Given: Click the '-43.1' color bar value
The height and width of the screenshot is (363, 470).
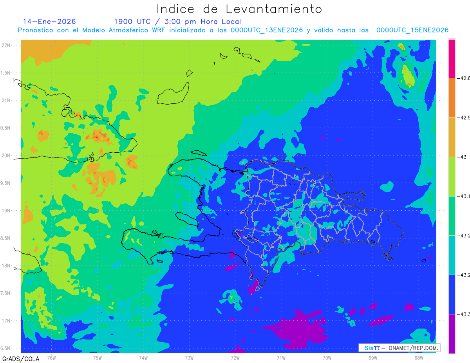Looking at the screenshot, I should [x=463, y=196].
